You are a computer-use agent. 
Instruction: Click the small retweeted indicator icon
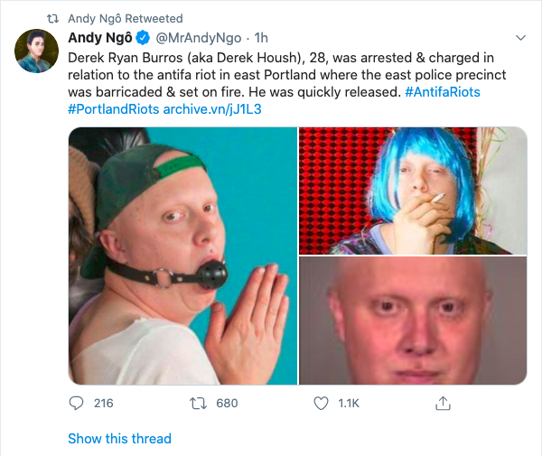pyautogui.click(x=52, y=18)
